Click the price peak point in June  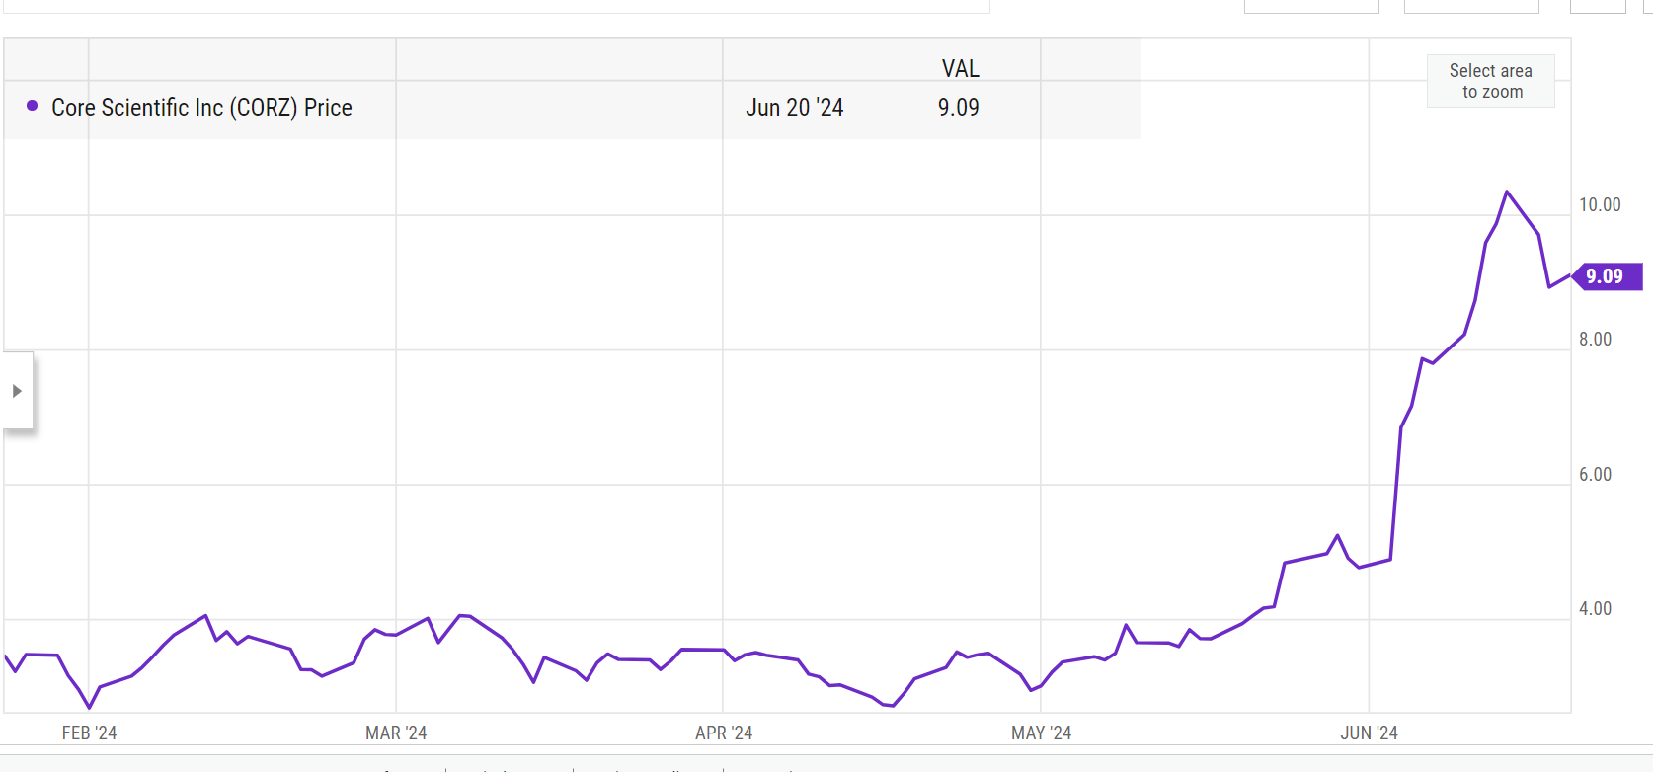1507,192
